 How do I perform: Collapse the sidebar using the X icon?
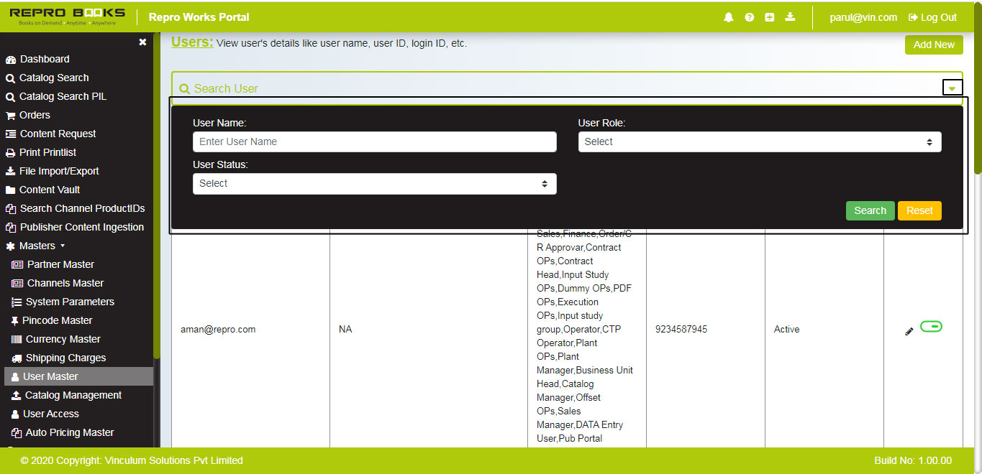pos(142,42)
